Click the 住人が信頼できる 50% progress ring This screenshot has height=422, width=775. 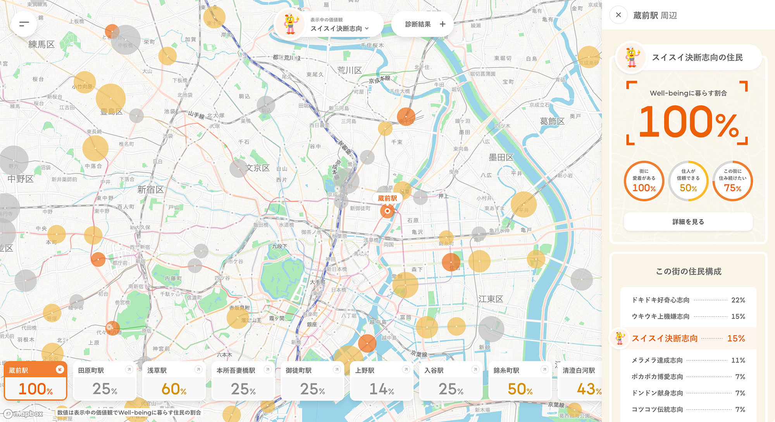tap(688, 181)
